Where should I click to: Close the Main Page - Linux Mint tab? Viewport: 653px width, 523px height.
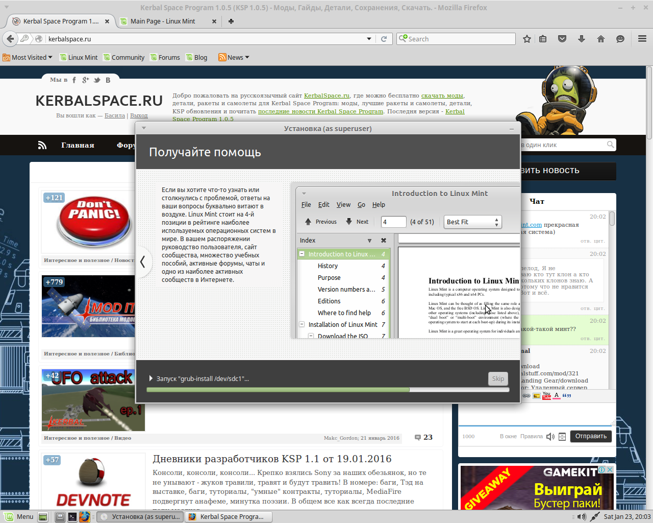click(x=214, y=21)
